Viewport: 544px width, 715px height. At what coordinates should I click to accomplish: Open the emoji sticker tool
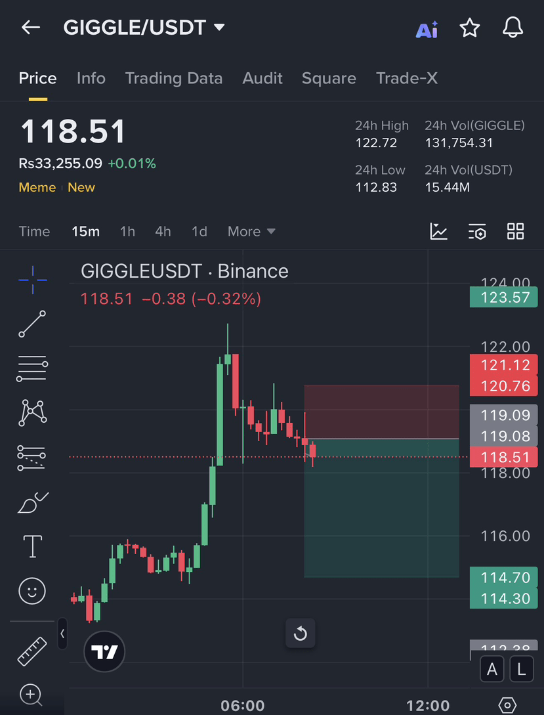[x=32, y=592]
